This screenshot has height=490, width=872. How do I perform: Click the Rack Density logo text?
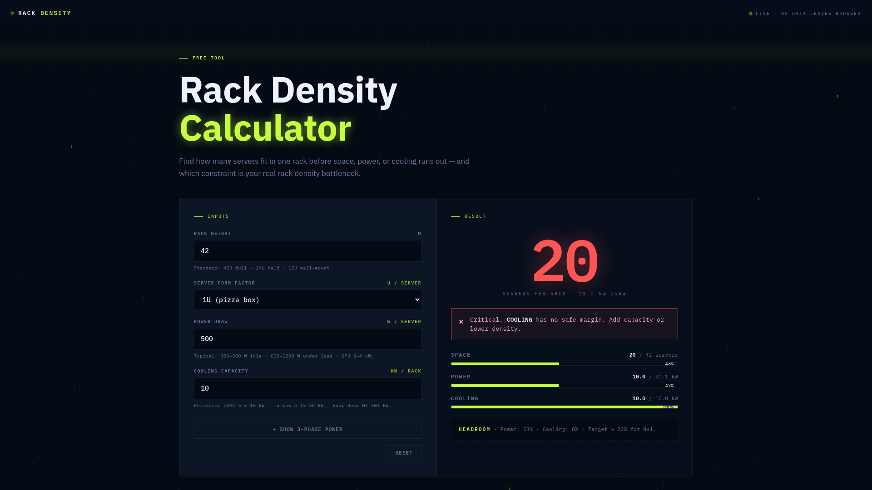[x=45, y=13]
